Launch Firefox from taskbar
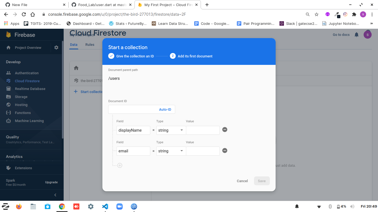Viewport: 378px width, 212px height. (x=19, y=206)
